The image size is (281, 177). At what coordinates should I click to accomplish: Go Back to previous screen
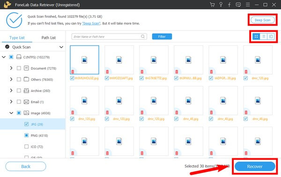click(x=26, y=166)
